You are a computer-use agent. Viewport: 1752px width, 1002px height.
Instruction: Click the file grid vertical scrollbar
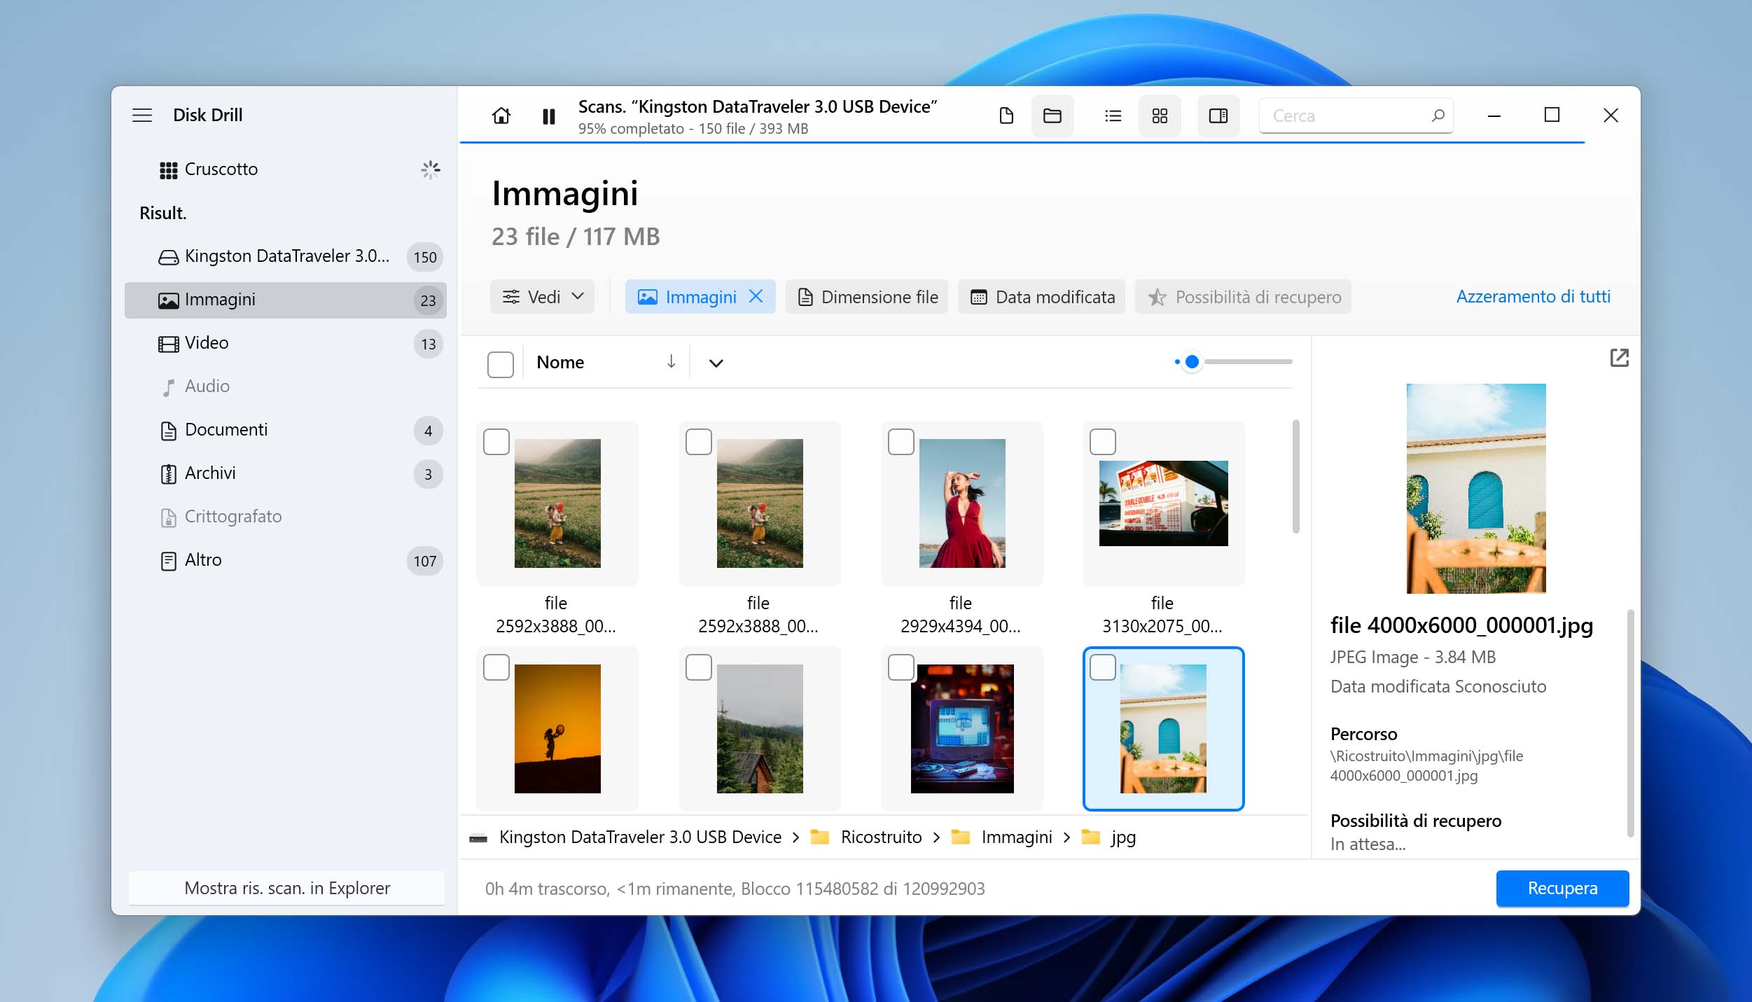coord(1296,476)
